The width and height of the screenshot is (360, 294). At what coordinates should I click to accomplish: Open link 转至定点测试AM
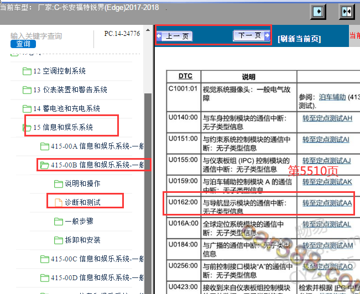pyautogui.click(x=327, y=245)
